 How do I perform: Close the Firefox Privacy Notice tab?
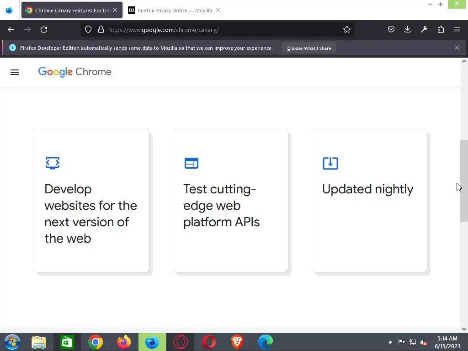coord(218,10)
